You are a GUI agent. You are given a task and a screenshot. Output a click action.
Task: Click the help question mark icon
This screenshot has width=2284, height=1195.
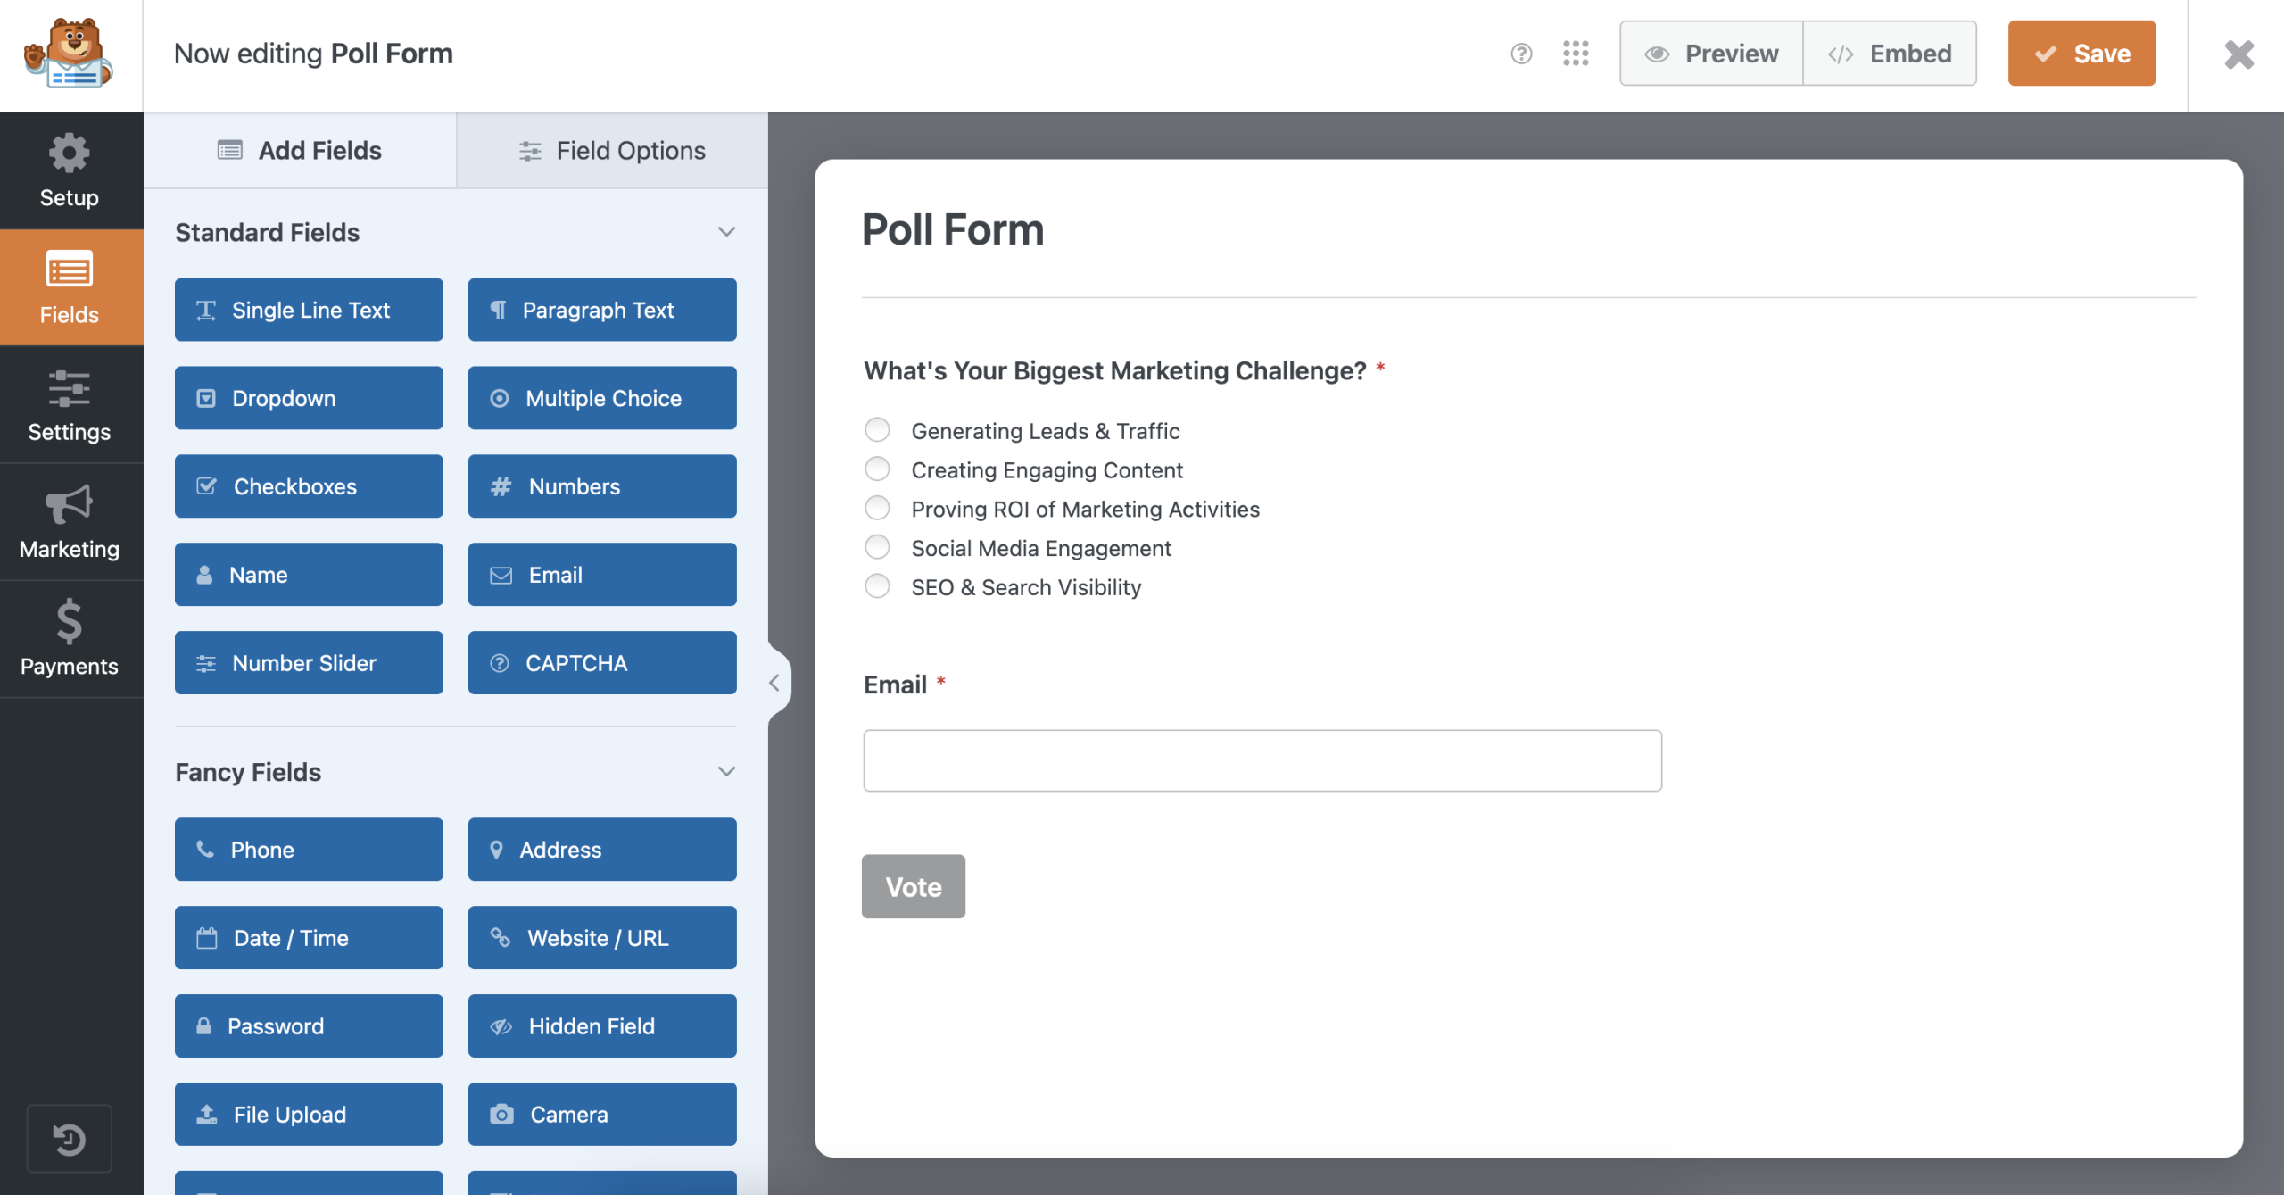(1521, 54)
